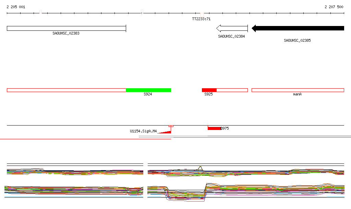Click the green S924 segment bar
This screenshot has height=209, width=351.
coord(148,90)
